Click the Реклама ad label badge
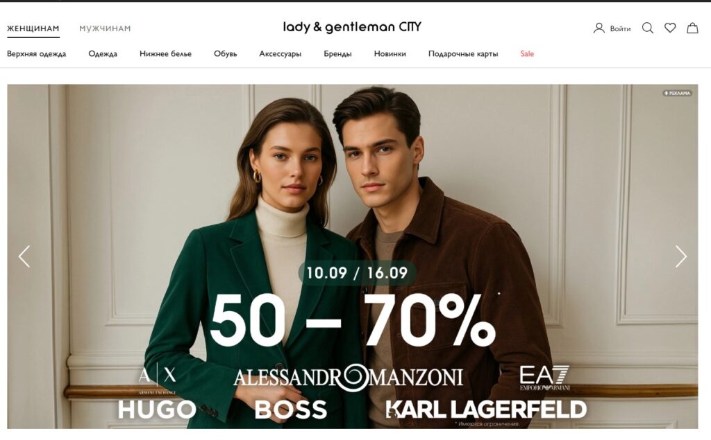 click(677, 94)
